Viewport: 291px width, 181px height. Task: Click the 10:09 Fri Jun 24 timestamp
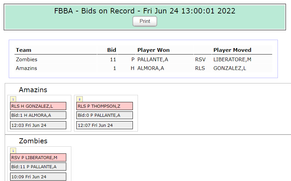click(38, 177)
